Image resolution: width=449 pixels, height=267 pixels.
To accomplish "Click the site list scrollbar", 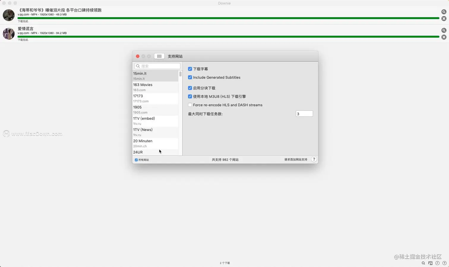I will tap(180, 74).
